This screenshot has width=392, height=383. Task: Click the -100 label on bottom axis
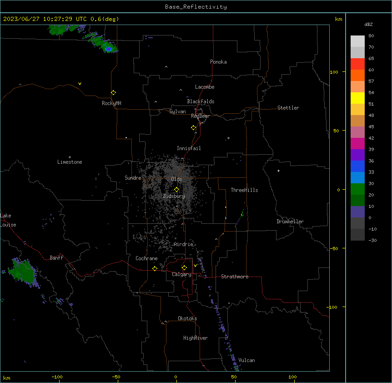57,377
